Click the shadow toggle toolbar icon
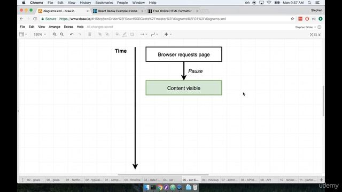The width and height of the screenshot is (342, 192). point(132,34)
